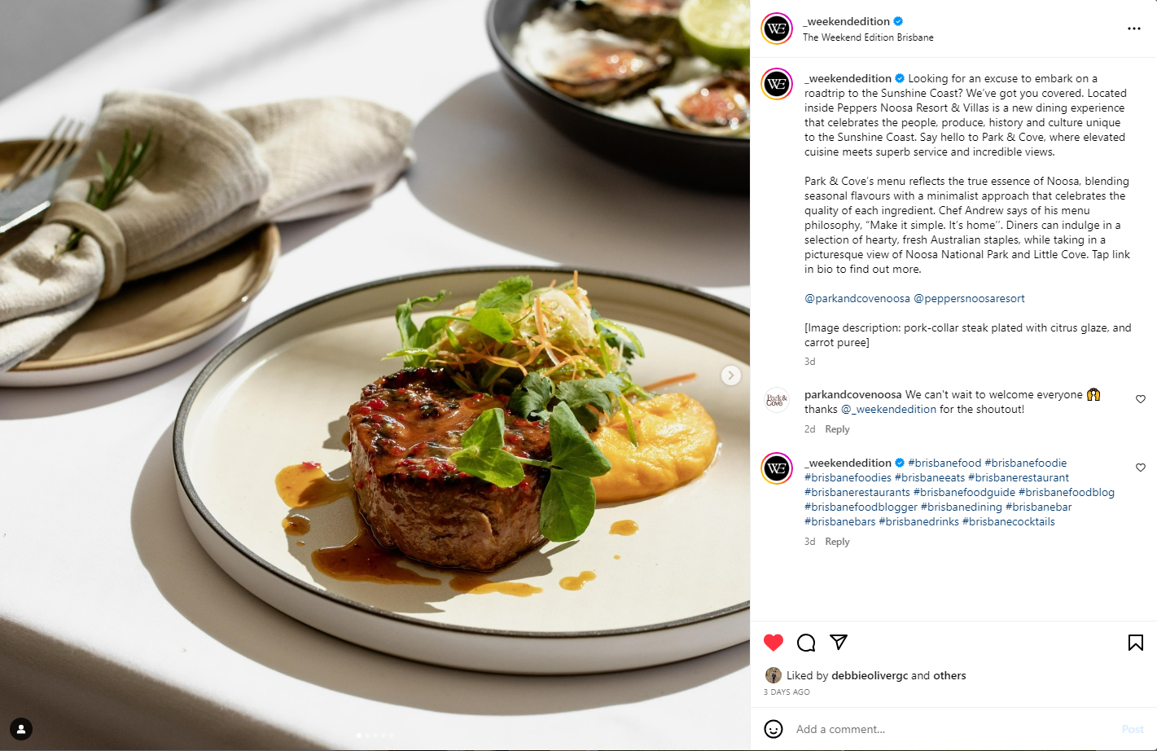The image size is (1157, 751).
Task: Open _weekendedition avatar in post header
Action: point(777,29)
